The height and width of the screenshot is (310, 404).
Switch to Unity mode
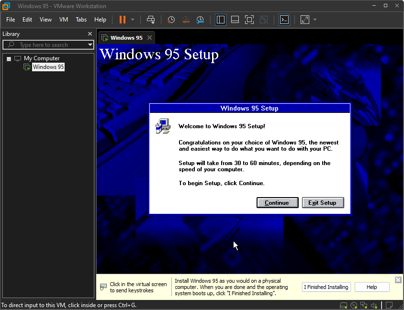(264, 20)
